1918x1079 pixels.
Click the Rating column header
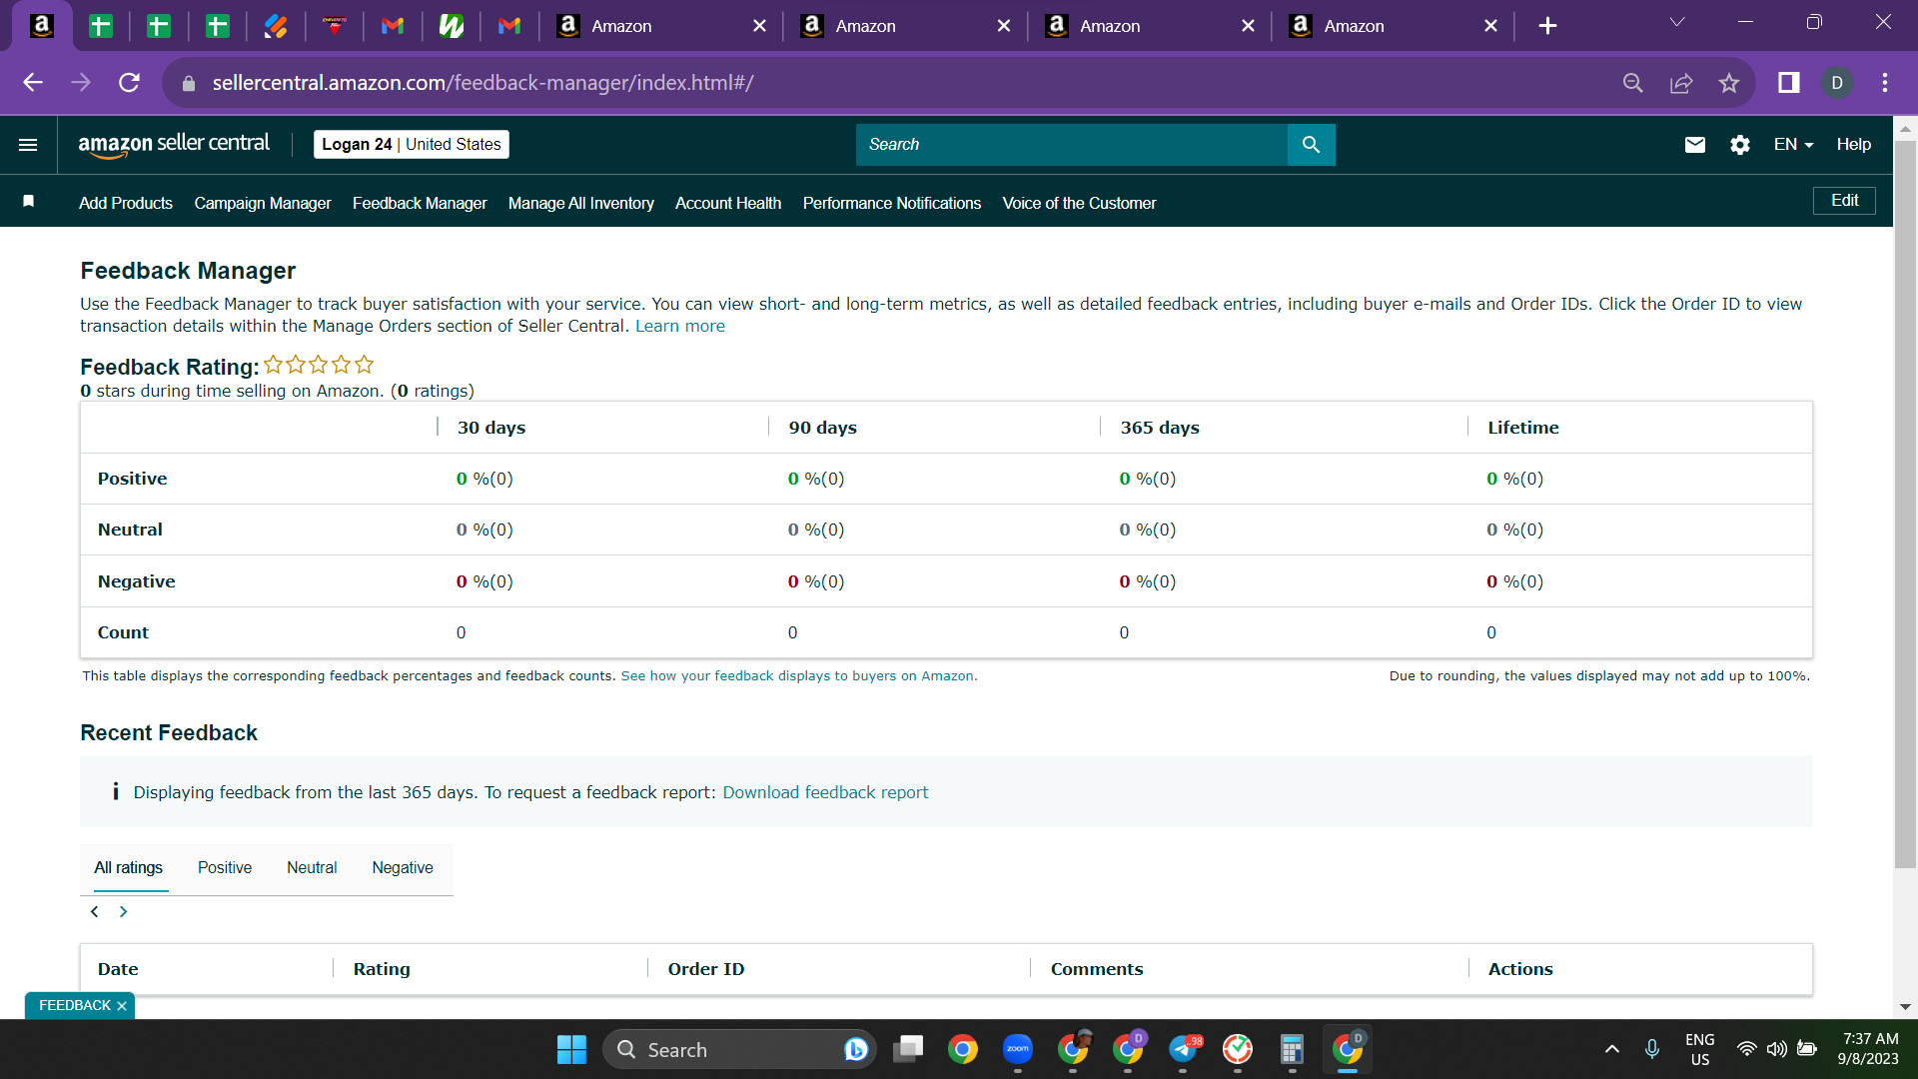382,969
